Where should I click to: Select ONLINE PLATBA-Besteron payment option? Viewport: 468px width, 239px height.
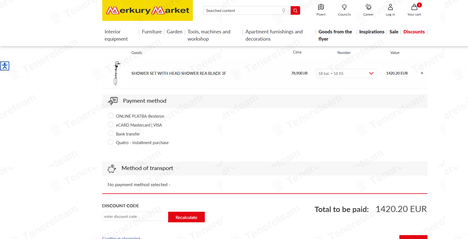click(x=111, y=115)
